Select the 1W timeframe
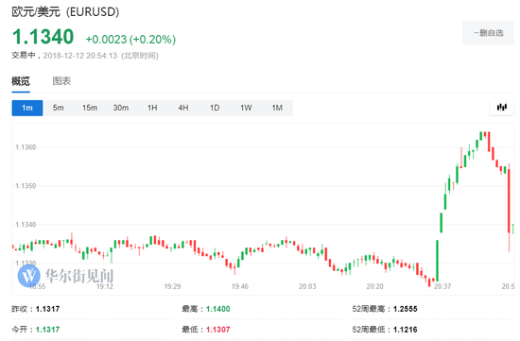The height and width of the screenshot is (341, 520). click(x=246, y=108)
